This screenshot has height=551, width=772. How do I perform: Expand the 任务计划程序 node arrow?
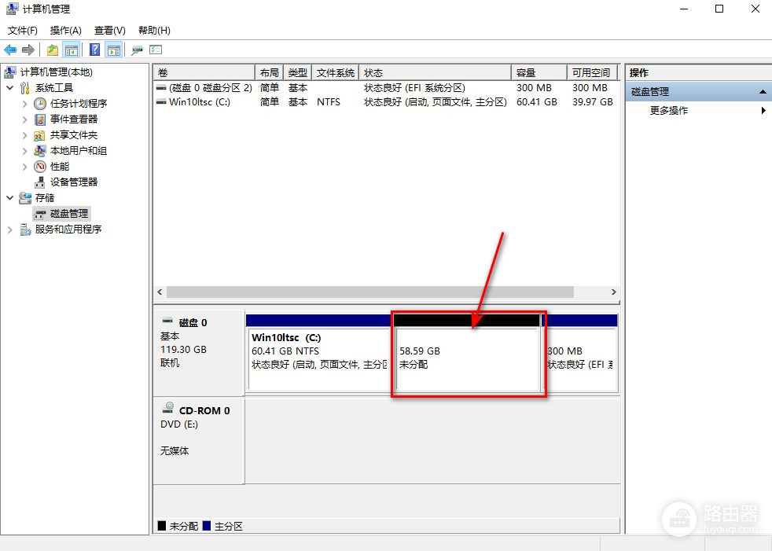[x=24, y=104]
